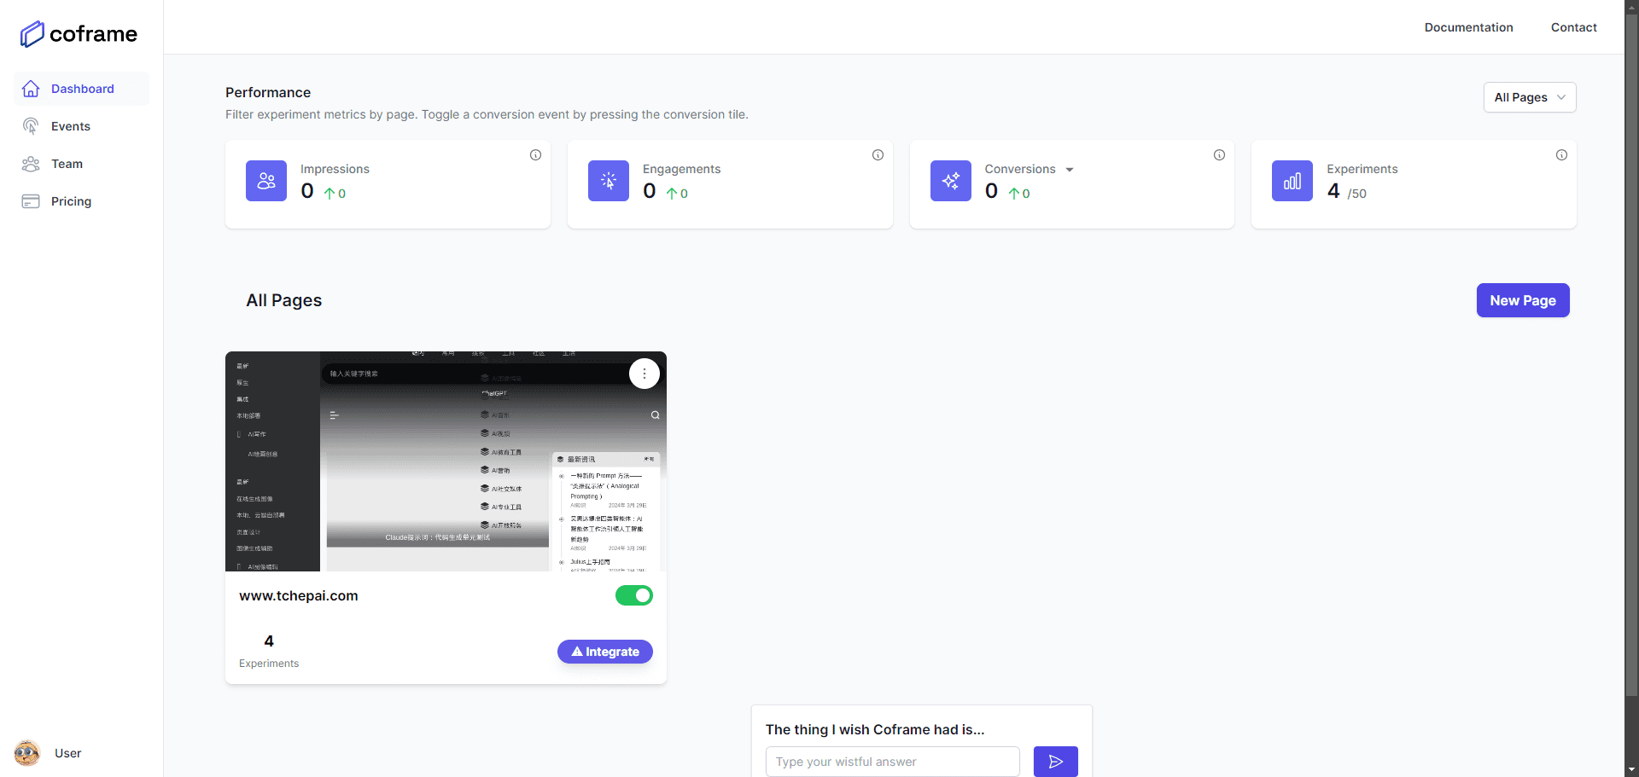
Task: Open the All Pages filter dropdown
Action: tap(1530, 97)
